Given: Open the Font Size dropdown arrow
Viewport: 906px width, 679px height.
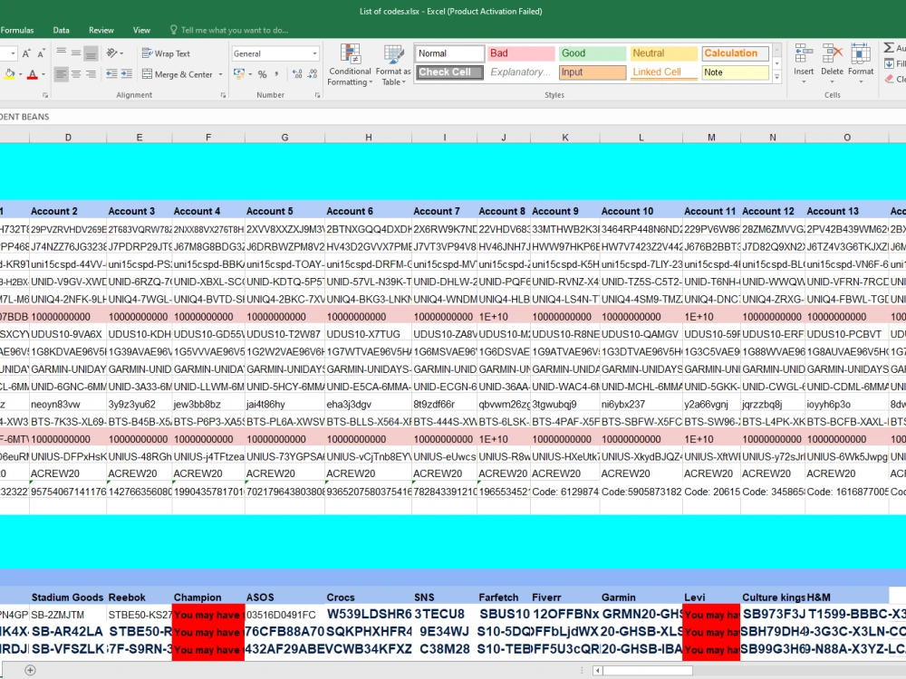Looking at the screenshot, I should (x=13, y=53).
